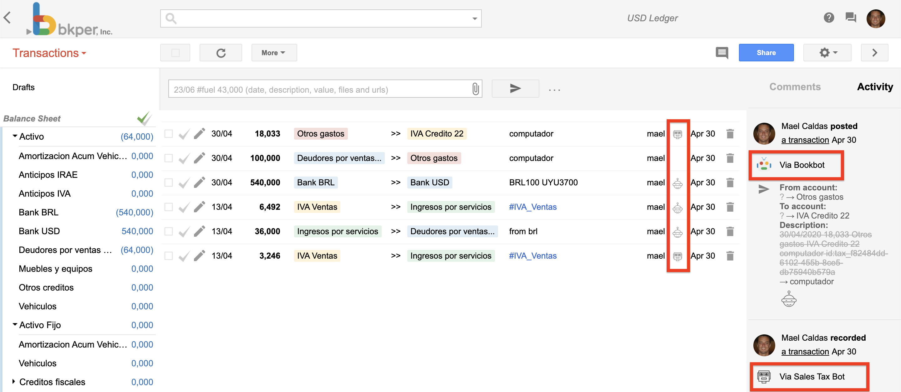Check the checkbox on the 100,000 transaction row

169,157
